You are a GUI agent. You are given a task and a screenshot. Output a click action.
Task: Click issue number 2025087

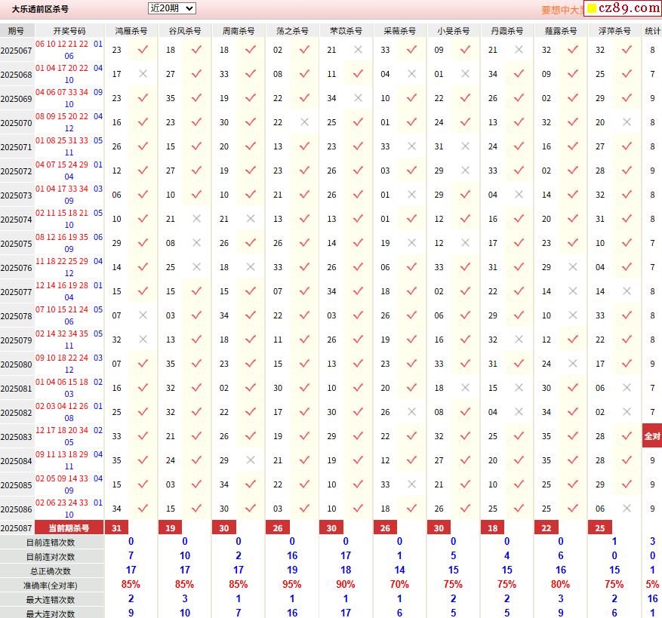click(16, 528)
